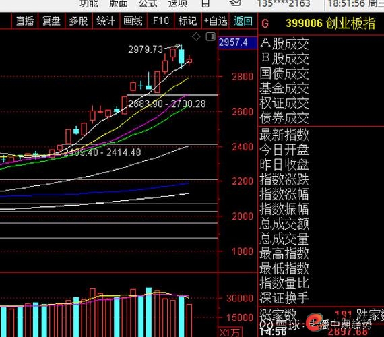Click the phone device icon in the top bar
384x337 pixels.
(205, 3)
